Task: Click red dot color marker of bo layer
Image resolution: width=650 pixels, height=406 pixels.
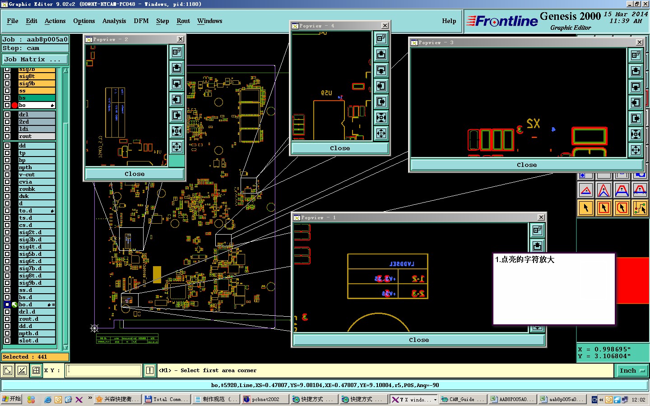Action: tap(14, 105)
